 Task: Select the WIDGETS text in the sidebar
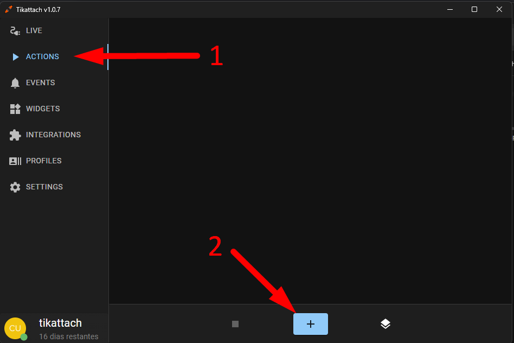click(x=43, y=109)
